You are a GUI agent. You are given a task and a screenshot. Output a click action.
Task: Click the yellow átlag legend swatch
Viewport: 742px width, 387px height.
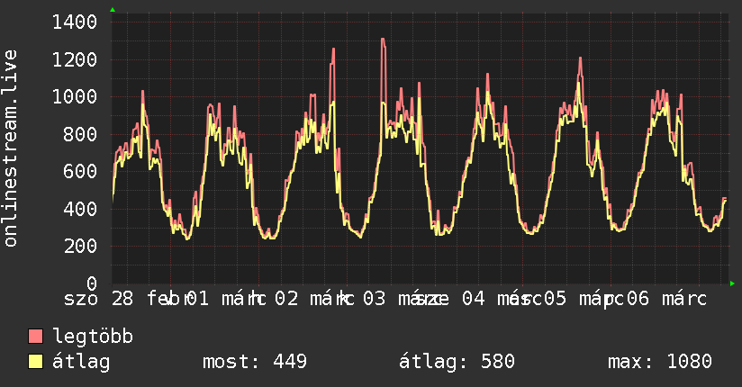(x=36, y=362)
